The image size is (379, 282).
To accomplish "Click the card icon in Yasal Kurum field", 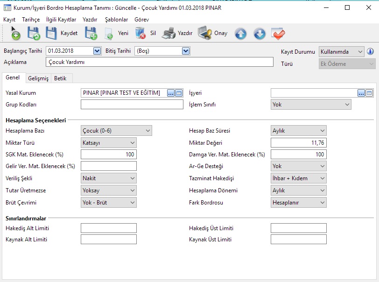I will tap(179, 93).
